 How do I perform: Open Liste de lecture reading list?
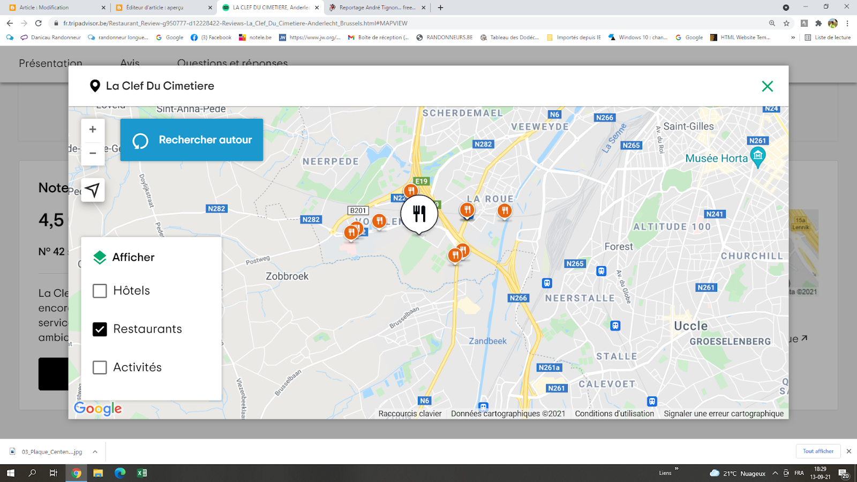828,37
